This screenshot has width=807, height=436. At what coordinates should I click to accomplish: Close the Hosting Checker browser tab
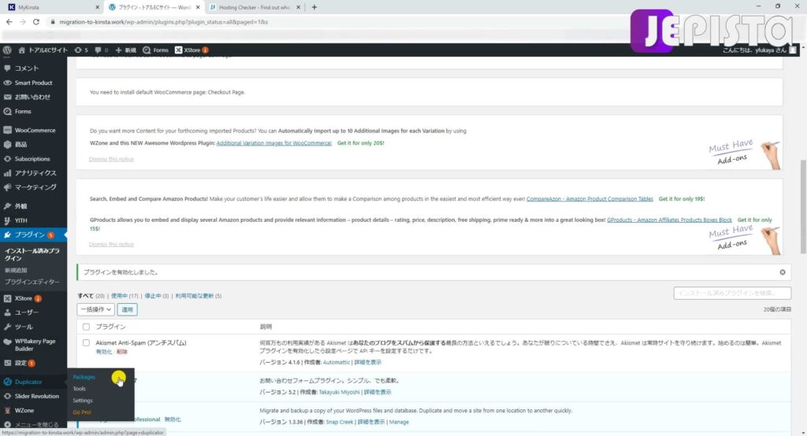(298, 7)
